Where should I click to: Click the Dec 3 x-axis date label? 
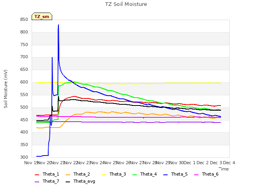[216, 163]
